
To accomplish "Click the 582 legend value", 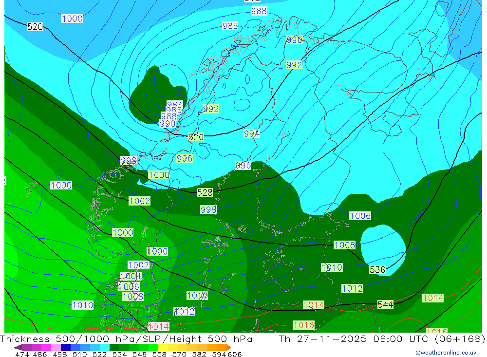I will tap(199, 354).
